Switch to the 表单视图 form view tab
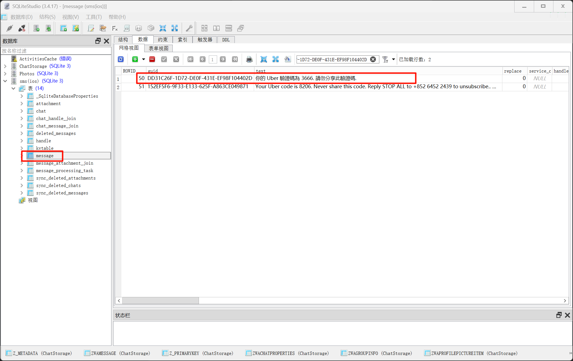The height and width of the screenshot is (361, 573). point(158,49)
